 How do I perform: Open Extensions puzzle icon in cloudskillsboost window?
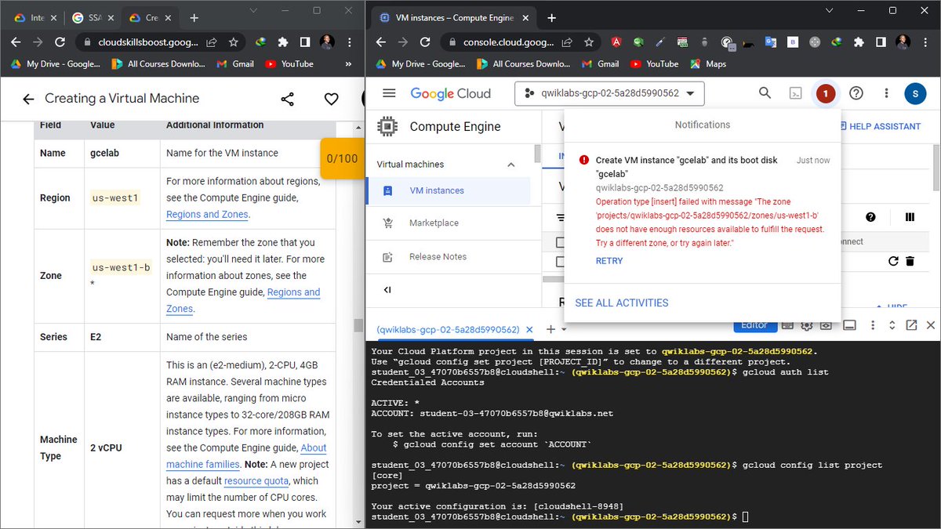click(282, 42)
